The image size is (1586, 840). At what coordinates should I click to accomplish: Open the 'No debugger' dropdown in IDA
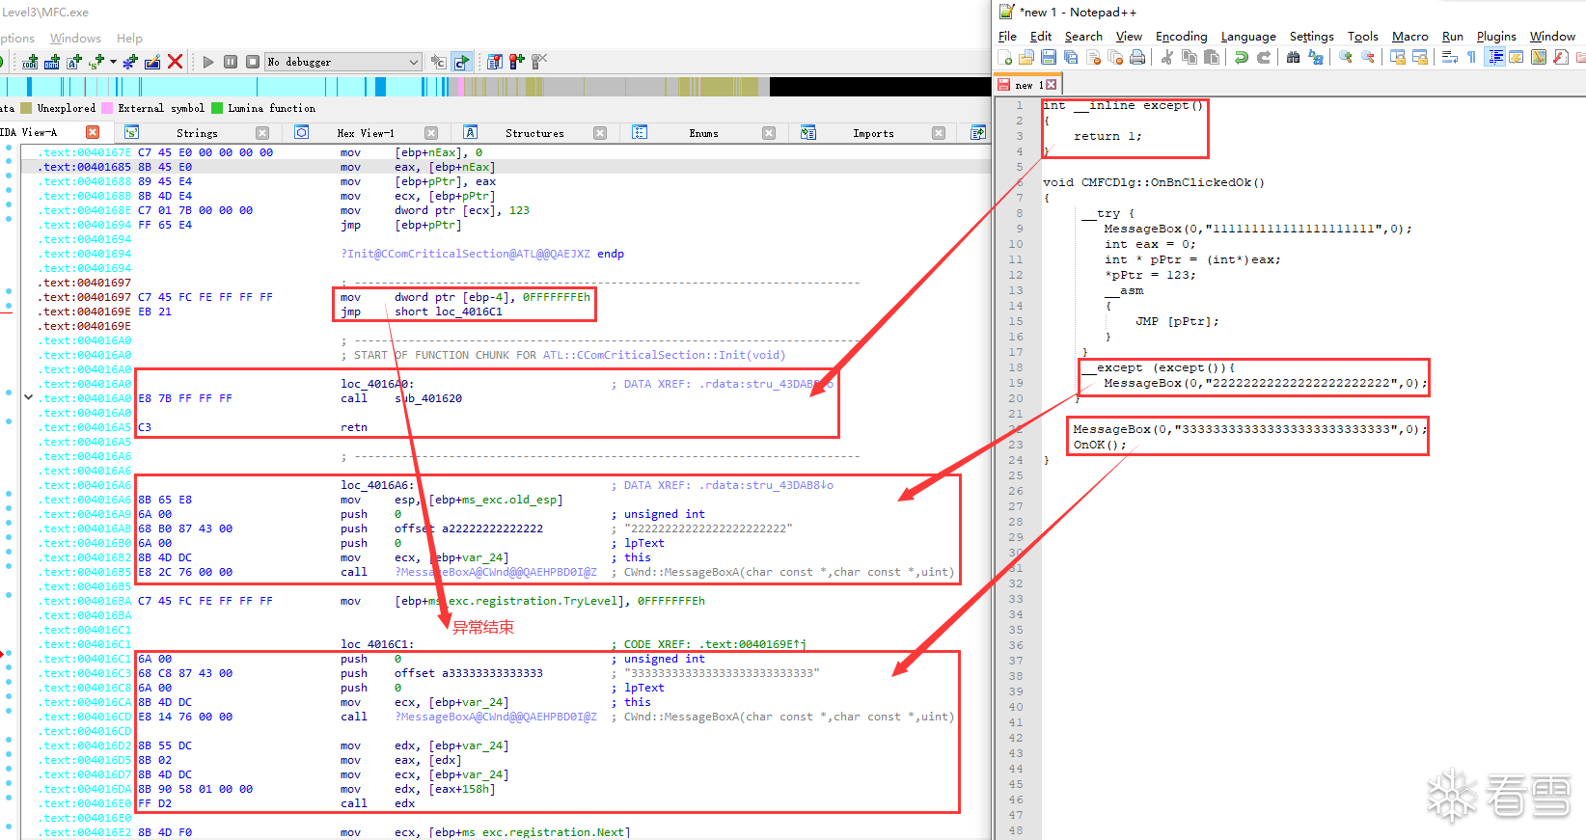(x=343, y=62)
